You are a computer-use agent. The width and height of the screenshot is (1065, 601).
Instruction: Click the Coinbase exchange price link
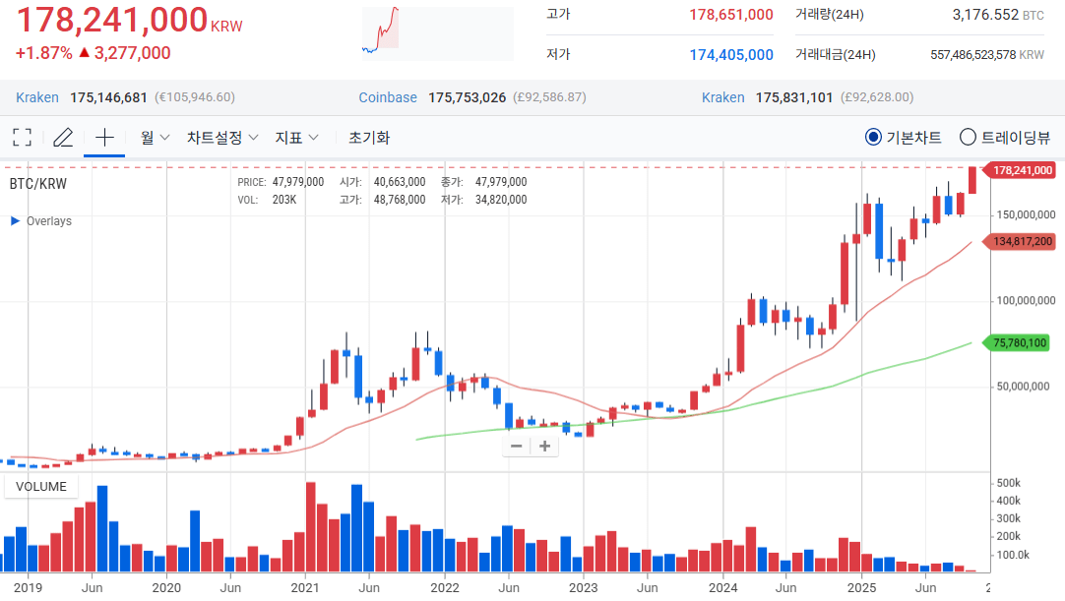coord(388,97)
